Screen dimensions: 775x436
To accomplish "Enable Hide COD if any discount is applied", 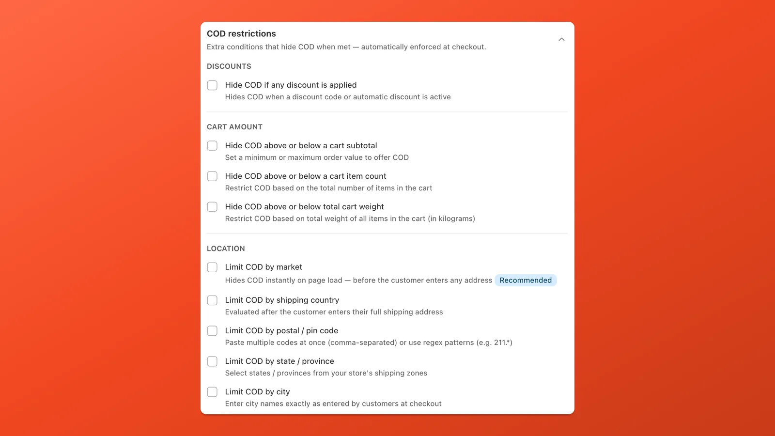I will click(x=212, y=85).
